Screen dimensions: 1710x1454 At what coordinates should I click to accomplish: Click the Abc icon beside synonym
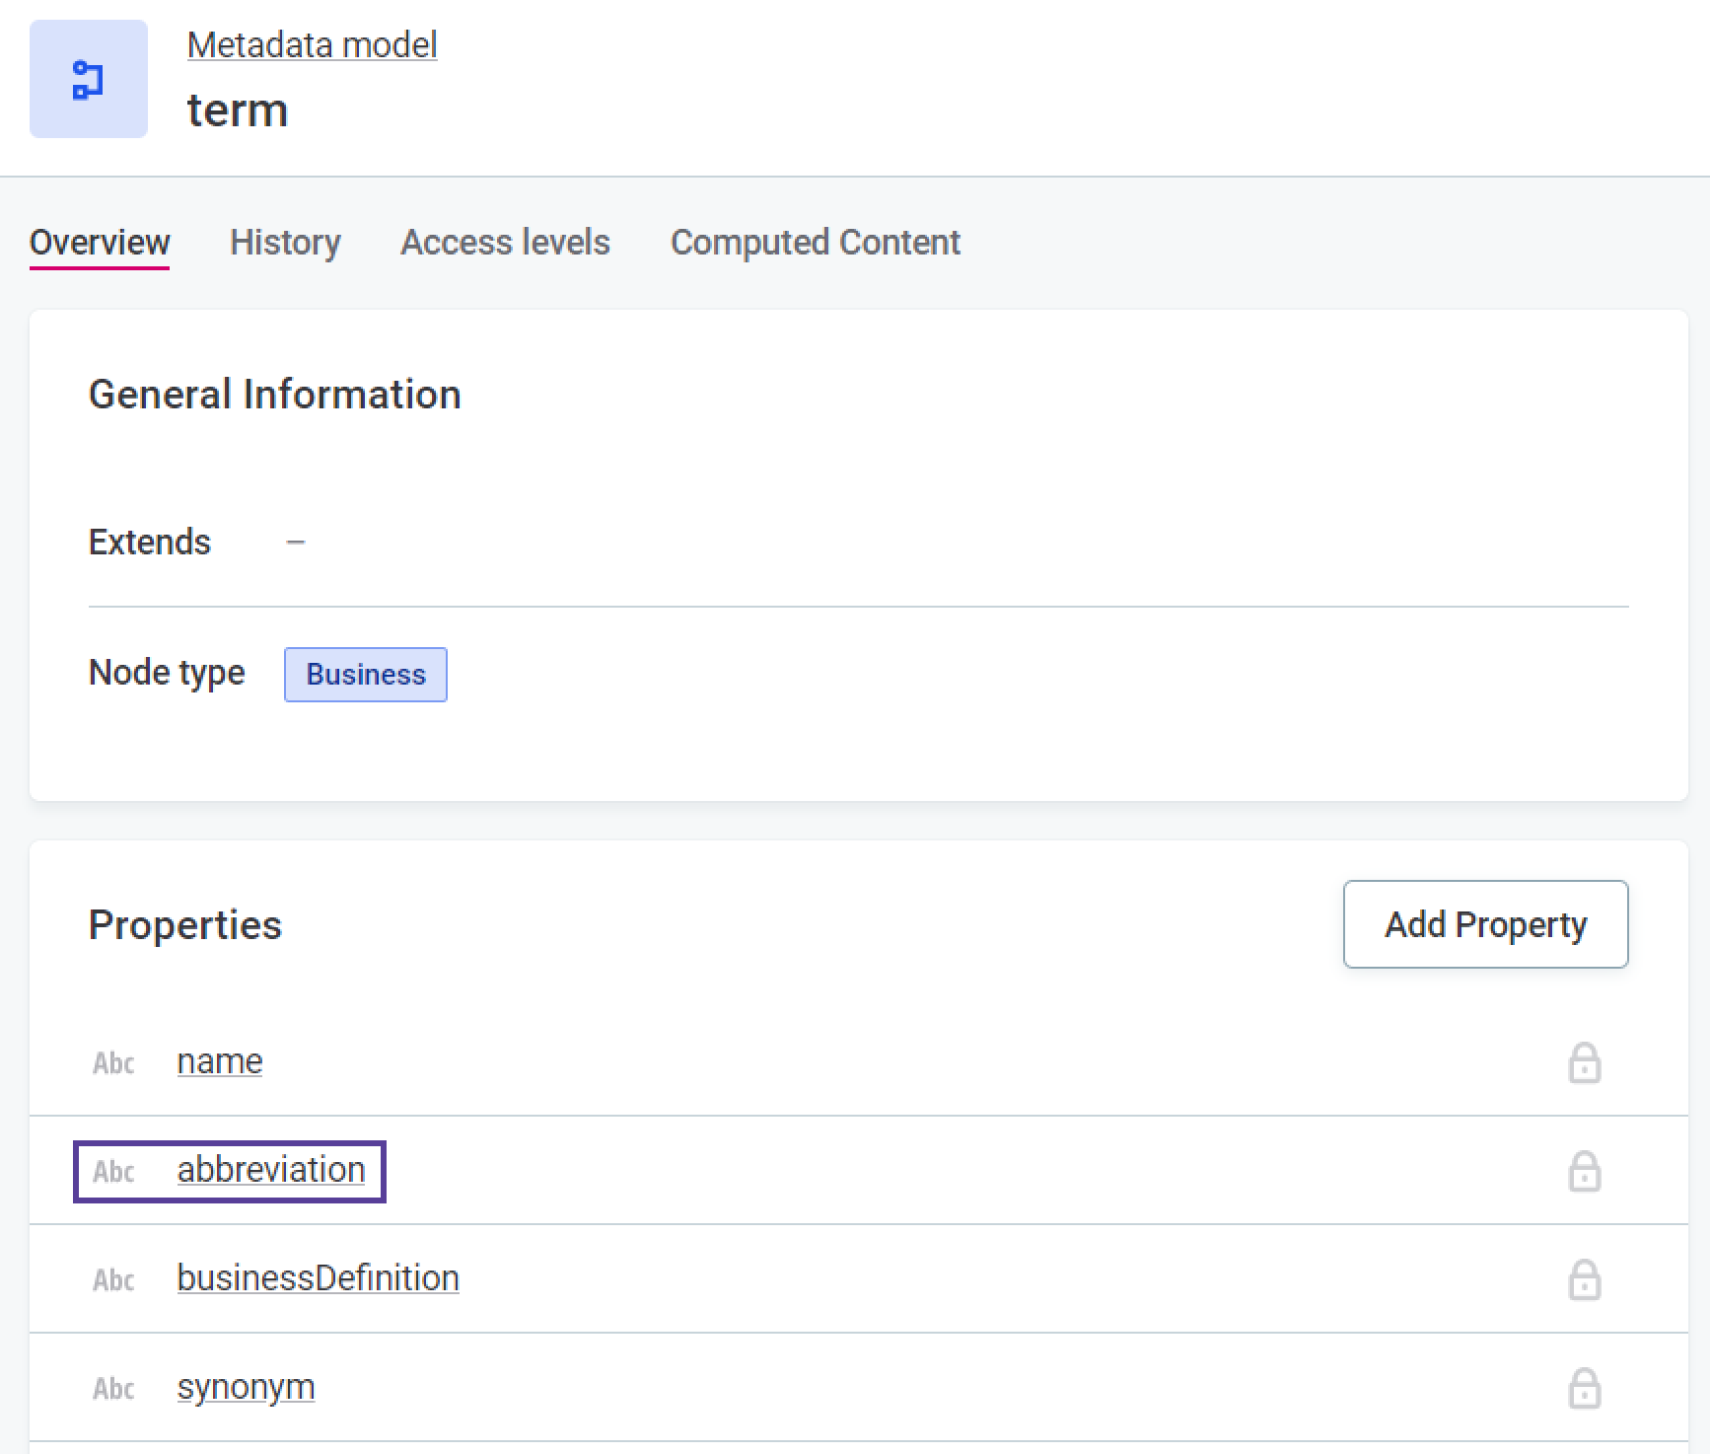112,1388
